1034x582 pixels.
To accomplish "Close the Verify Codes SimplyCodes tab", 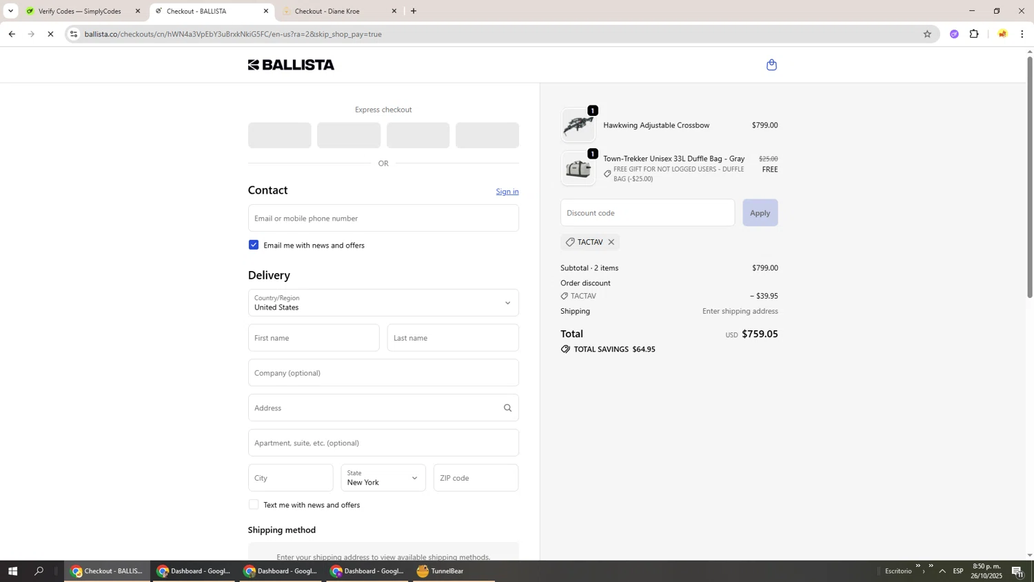I will 137,11.
